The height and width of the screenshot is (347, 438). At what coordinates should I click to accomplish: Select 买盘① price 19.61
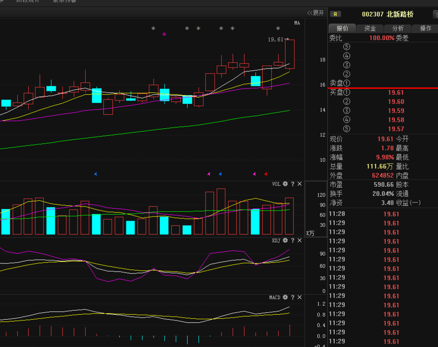[396, 93]
